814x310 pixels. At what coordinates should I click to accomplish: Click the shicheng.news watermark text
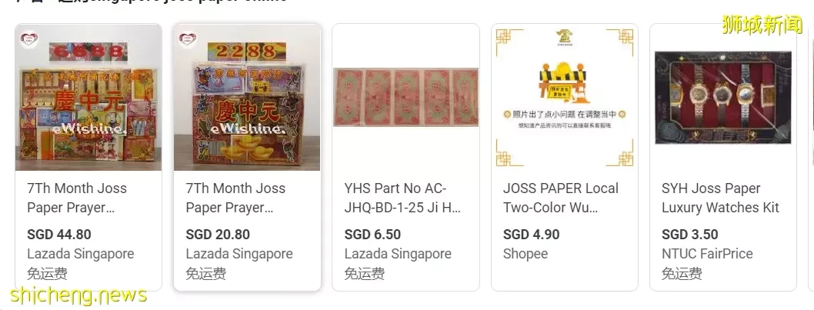coord(78,295)
